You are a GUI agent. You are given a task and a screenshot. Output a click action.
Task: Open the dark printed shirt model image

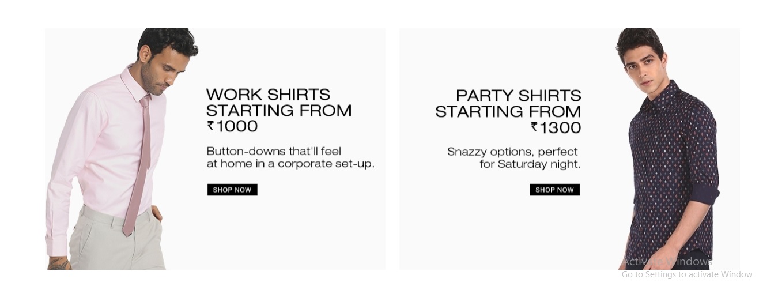coord(669,149)
